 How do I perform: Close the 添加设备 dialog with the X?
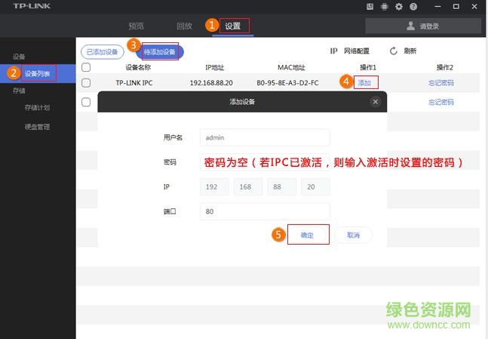click(x=376, y=101)
